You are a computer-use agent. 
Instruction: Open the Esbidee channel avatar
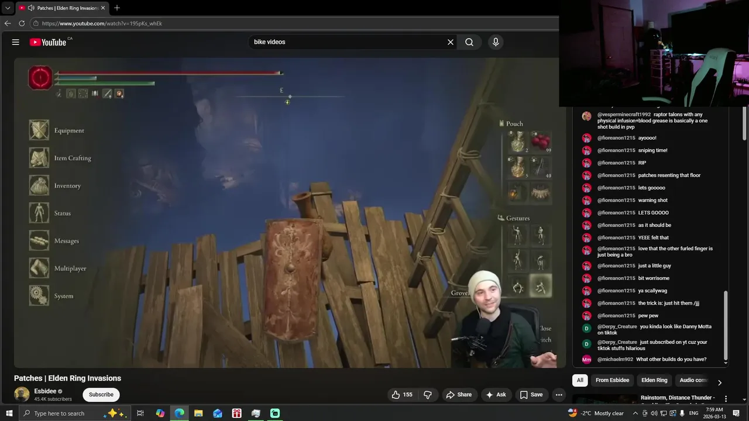coord(22,395)
